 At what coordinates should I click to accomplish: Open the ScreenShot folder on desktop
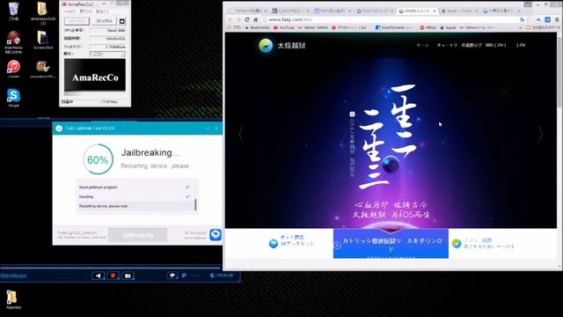pos(43,40)
